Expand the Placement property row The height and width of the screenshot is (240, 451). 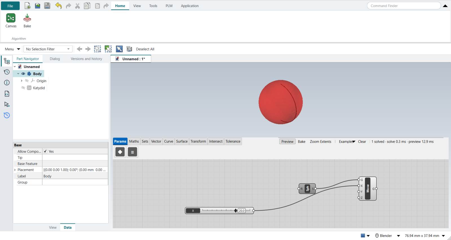[15, 170]
